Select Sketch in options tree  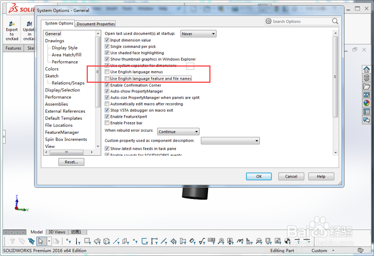(52, 76)
